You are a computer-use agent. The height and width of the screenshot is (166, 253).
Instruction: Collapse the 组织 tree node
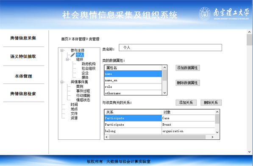pos(67,59)
